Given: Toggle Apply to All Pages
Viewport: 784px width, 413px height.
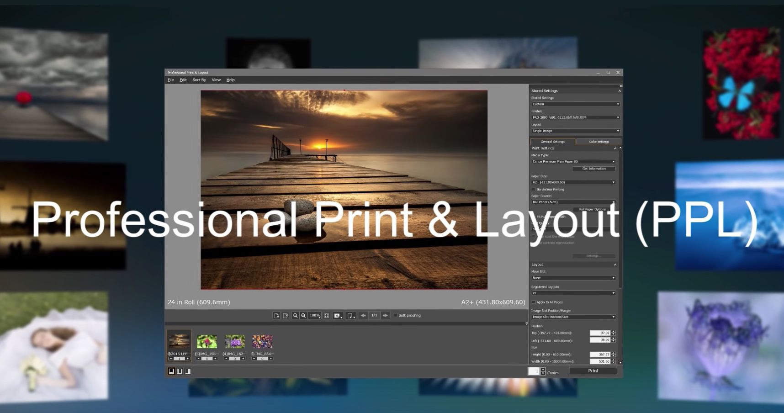Looking at the screenshot, I should tap(534, 302).
